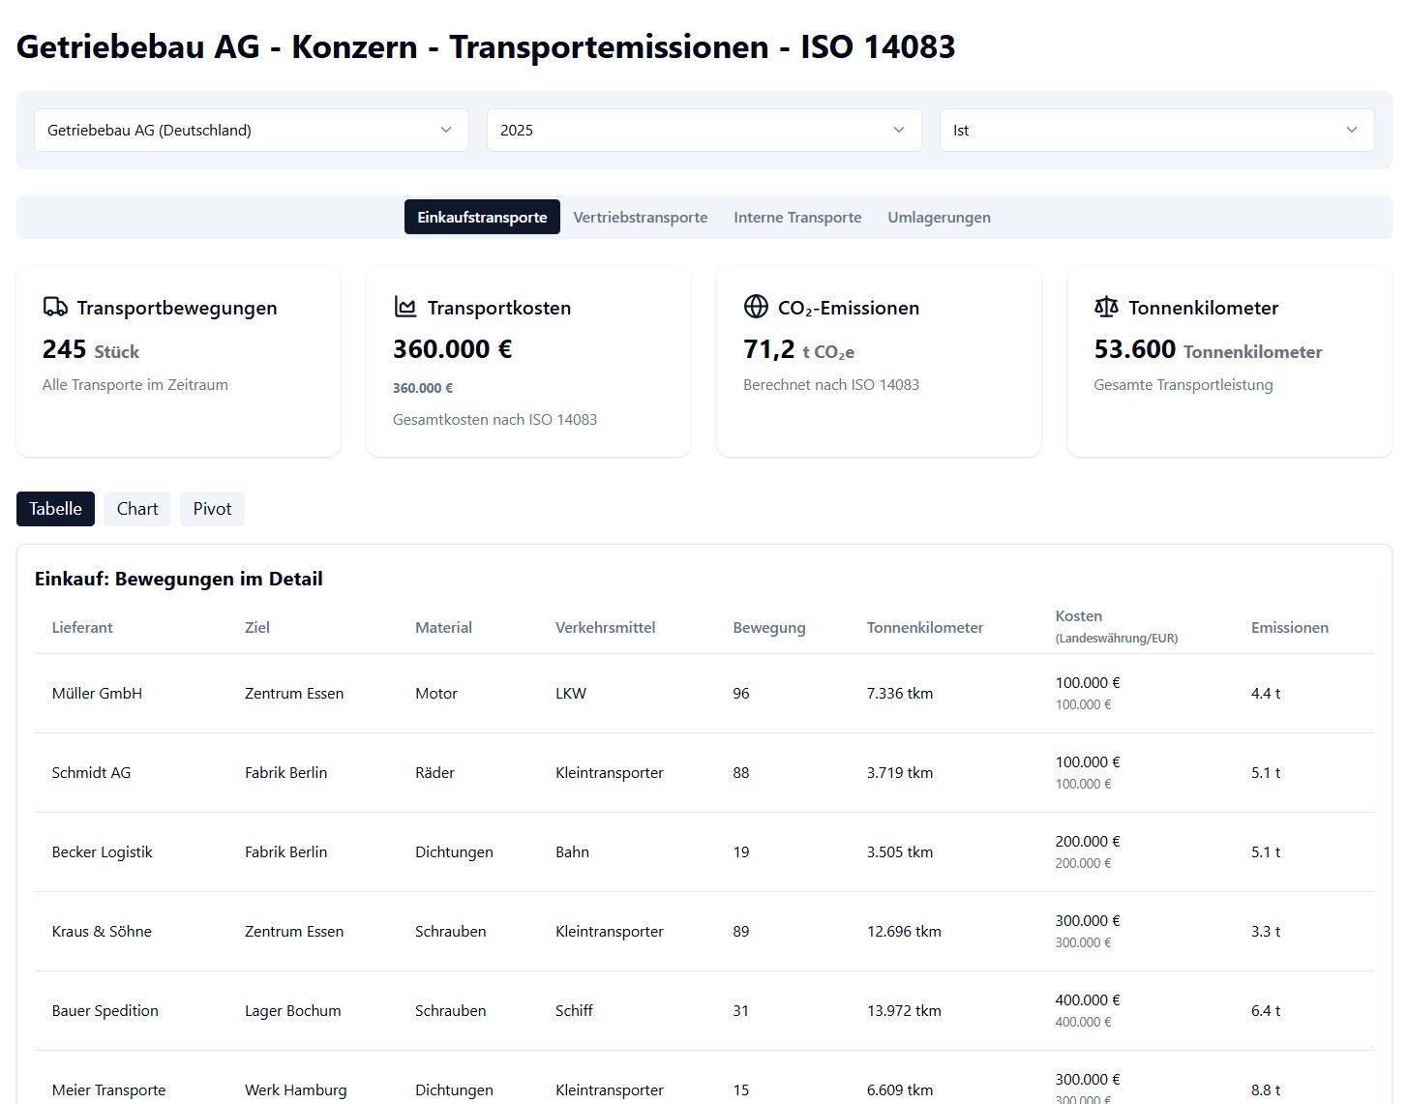The image size is (1408, 1104).
Task: Open the Umlagerungen tab
Action: (x=939, y=218)
